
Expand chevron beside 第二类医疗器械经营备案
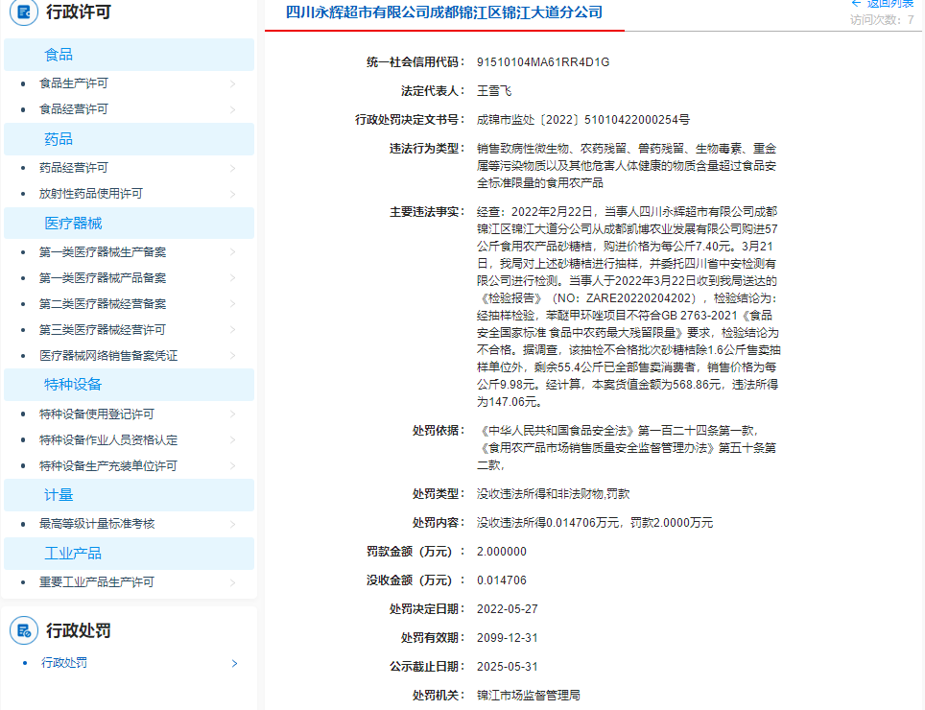pos(233,304)
